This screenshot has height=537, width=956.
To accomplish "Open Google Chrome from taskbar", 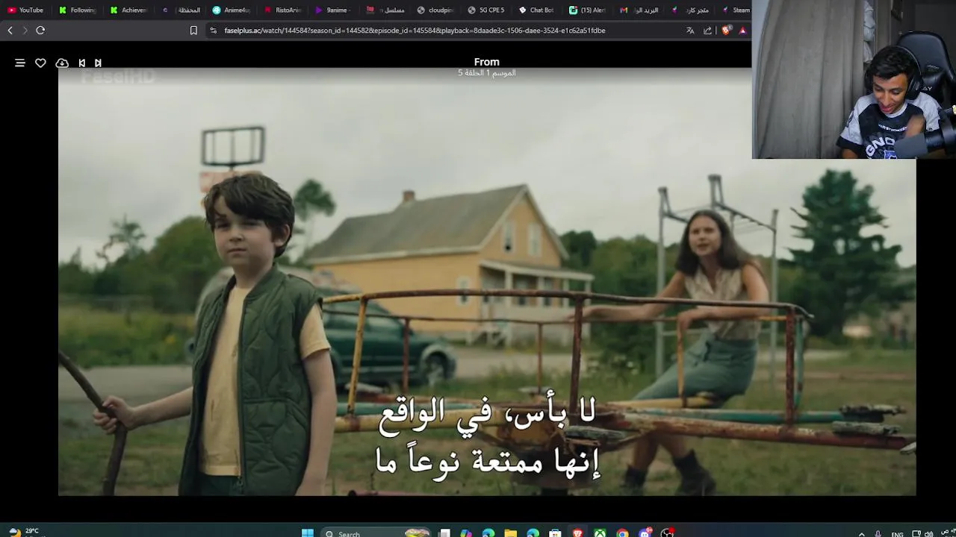I will pos(622,533).
